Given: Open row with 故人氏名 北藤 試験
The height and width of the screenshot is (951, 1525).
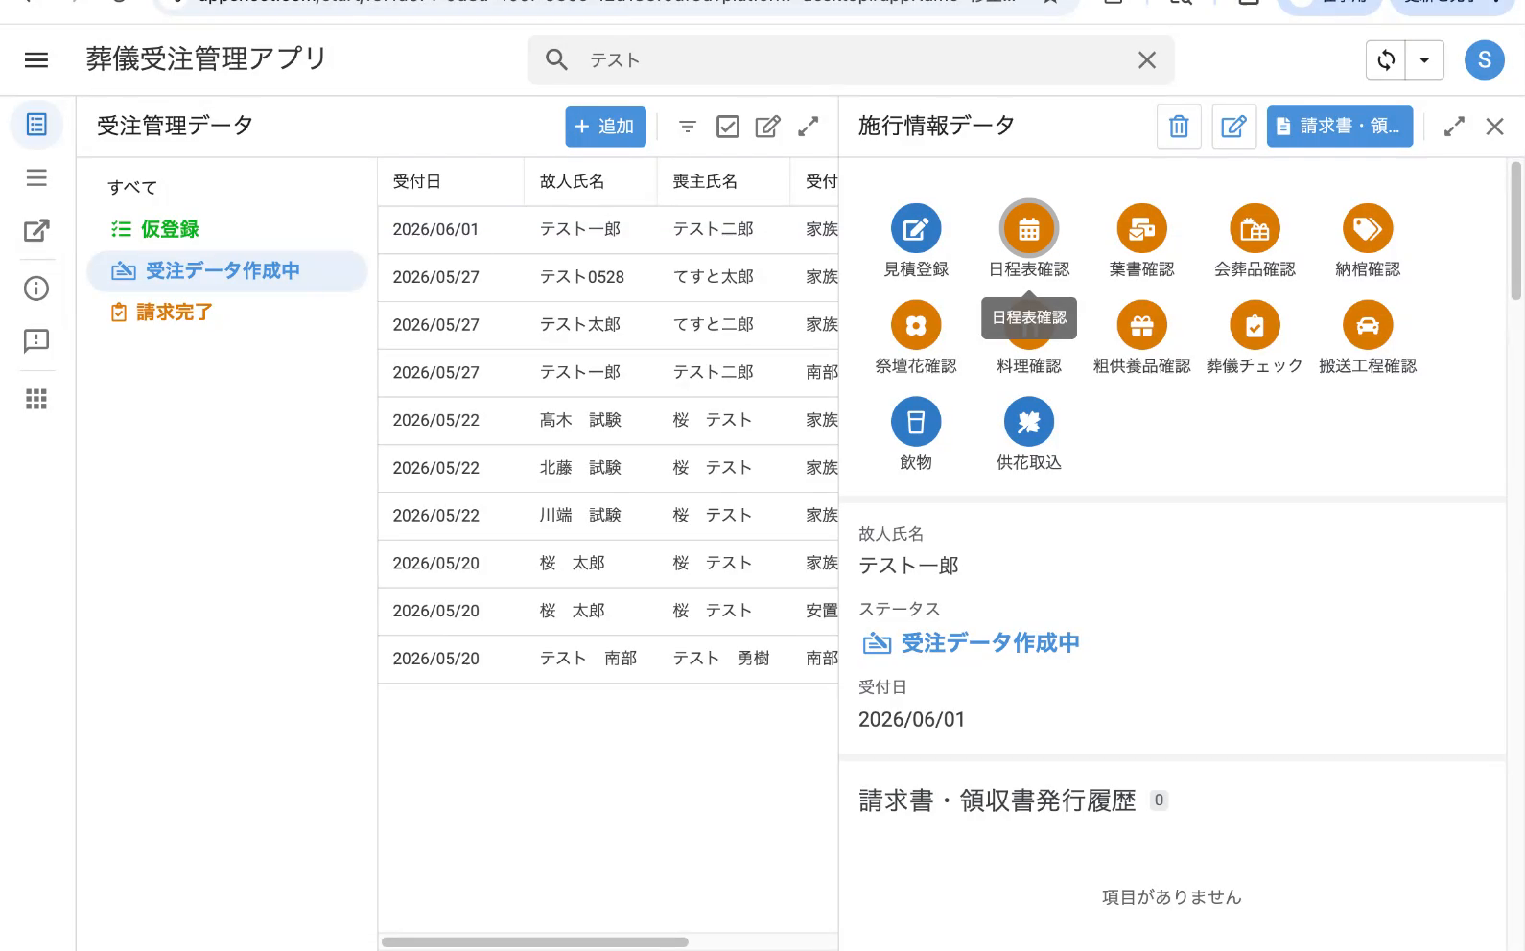Looking at the screenshot, I should point(608,468).
